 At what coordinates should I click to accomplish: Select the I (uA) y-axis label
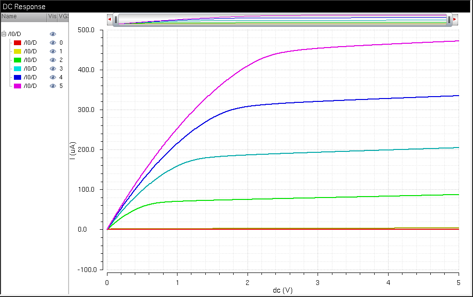click(72, 150)
